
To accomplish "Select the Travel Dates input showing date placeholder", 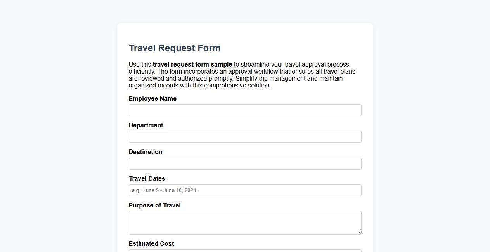I will tap(245, 190).
